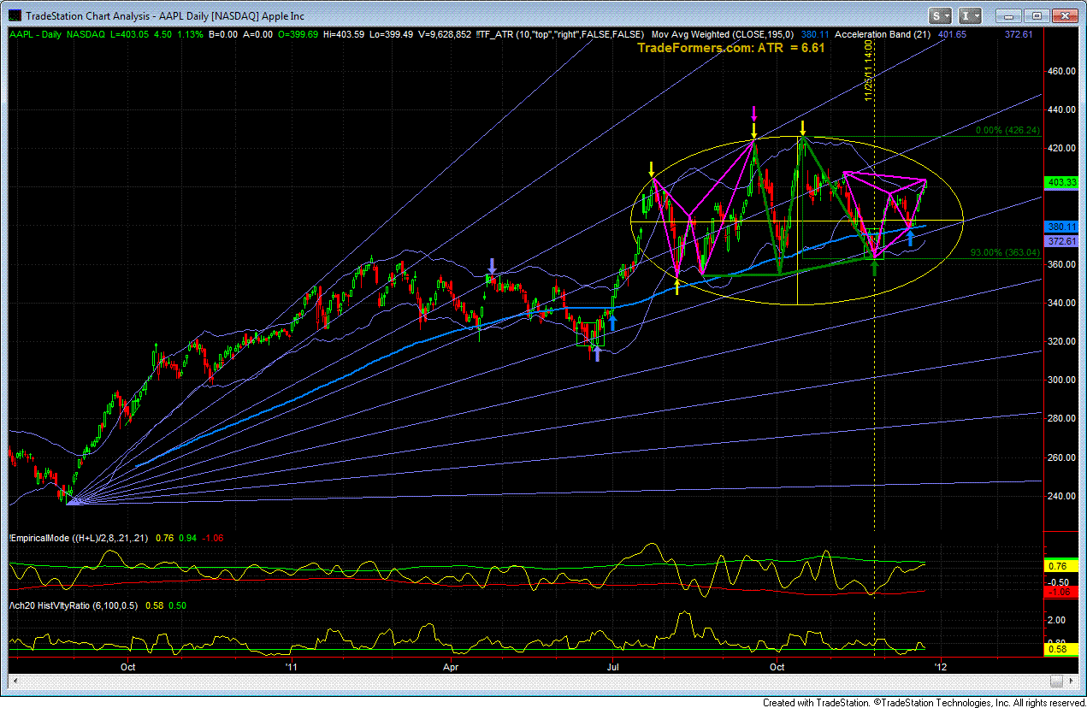Image resolution: width=1087 pixels, height=708 pixels.
Task: Click the TradeFormers.com ATR = 6.61 text
Action: click(731, 49)
